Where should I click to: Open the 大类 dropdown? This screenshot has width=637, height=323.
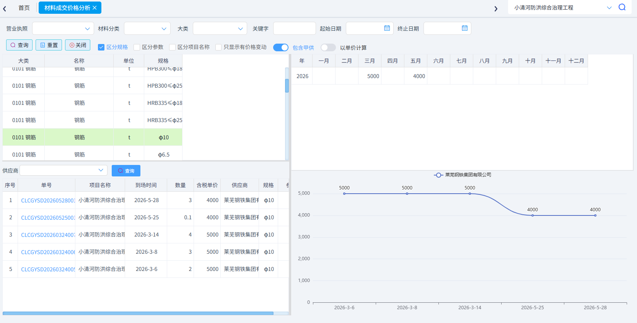coord(220,28)
